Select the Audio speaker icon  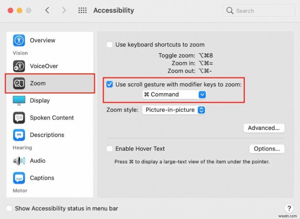click(19, 160)
